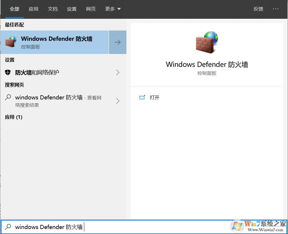Expand the 防火墙和网络保护 setting entry

click(117, 72)
